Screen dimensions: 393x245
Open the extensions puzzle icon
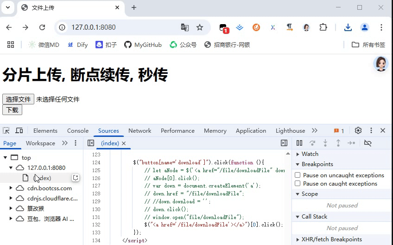[x=323, y=27]
